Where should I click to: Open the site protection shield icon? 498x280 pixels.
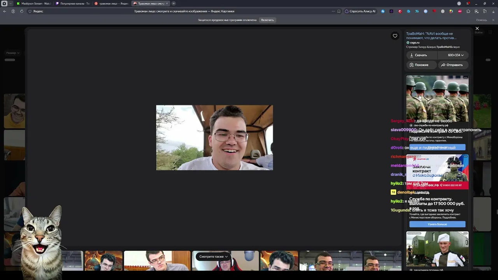pos(30,11)
